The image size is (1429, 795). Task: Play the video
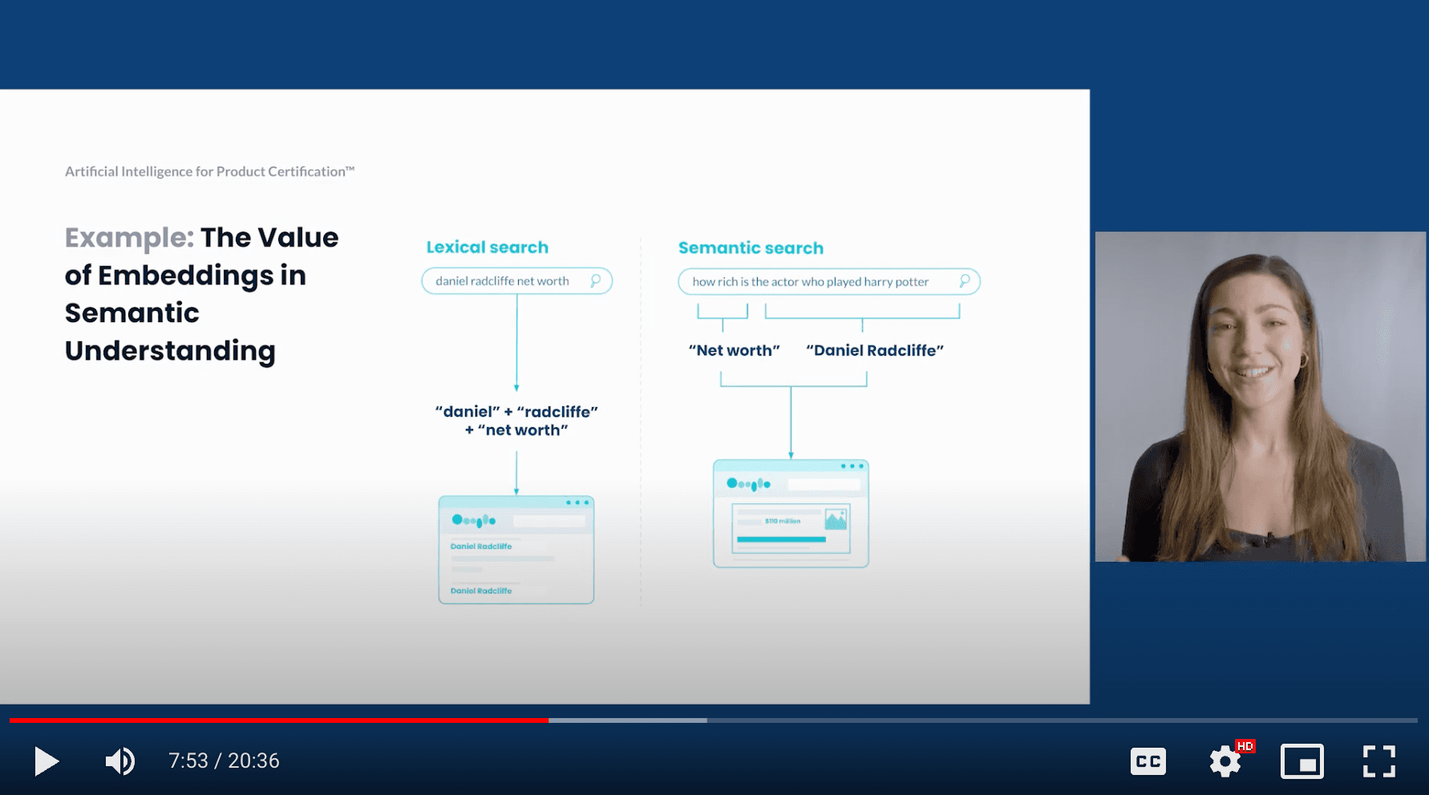click(x=47, y=761)
